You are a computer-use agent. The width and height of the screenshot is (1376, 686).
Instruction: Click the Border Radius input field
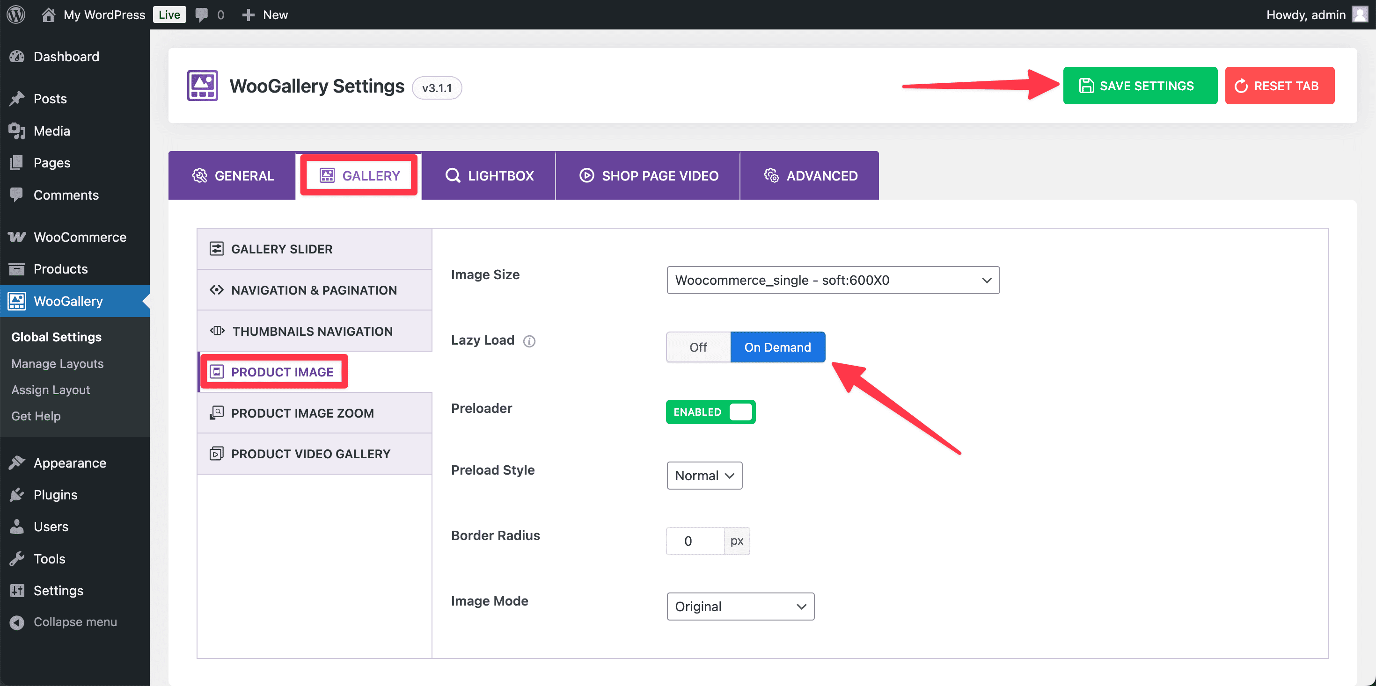point(695,541)
